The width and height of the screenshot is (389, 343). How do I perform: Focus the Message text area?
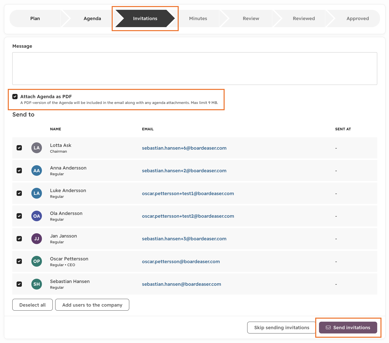click(194, 69)
